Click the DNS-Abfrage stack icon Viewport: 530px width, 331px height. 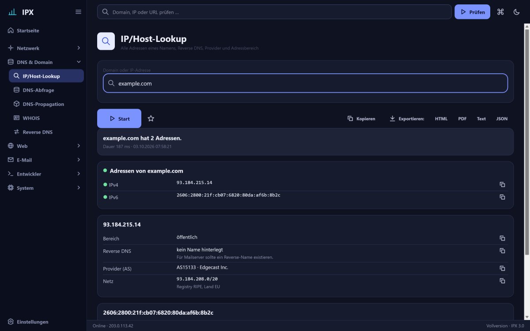click(17, 90)
